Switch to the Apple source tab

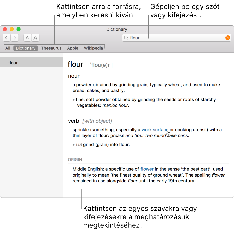[x=73, y=48]
